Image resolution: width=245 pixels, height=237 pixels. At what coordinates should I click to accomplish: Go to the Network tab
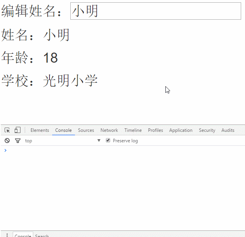coord(109,130)
